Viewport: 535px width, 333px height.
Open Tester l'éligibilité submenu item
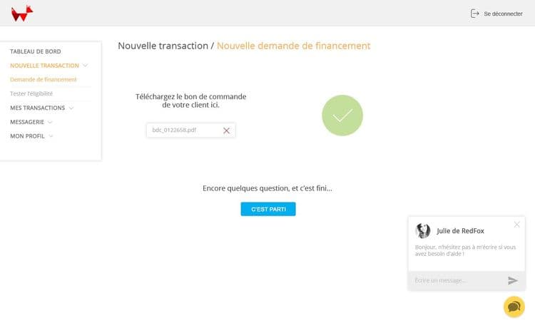(x=31, y=93)
